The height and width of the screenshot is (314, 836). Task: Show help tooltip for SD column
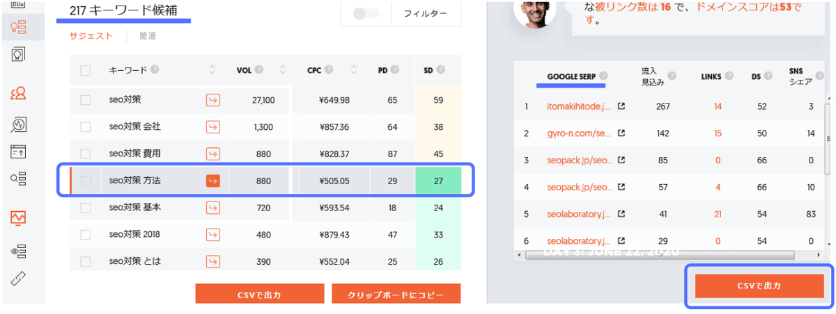pos(441,69)
